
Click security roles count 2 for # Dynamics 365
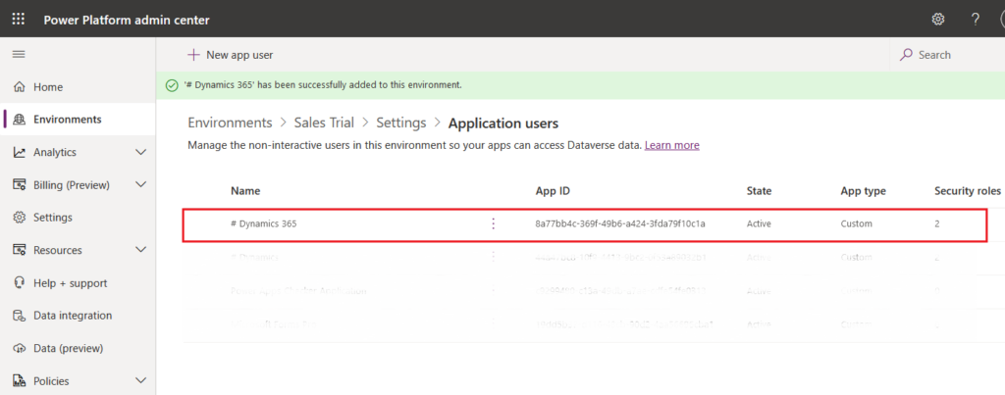937,224
